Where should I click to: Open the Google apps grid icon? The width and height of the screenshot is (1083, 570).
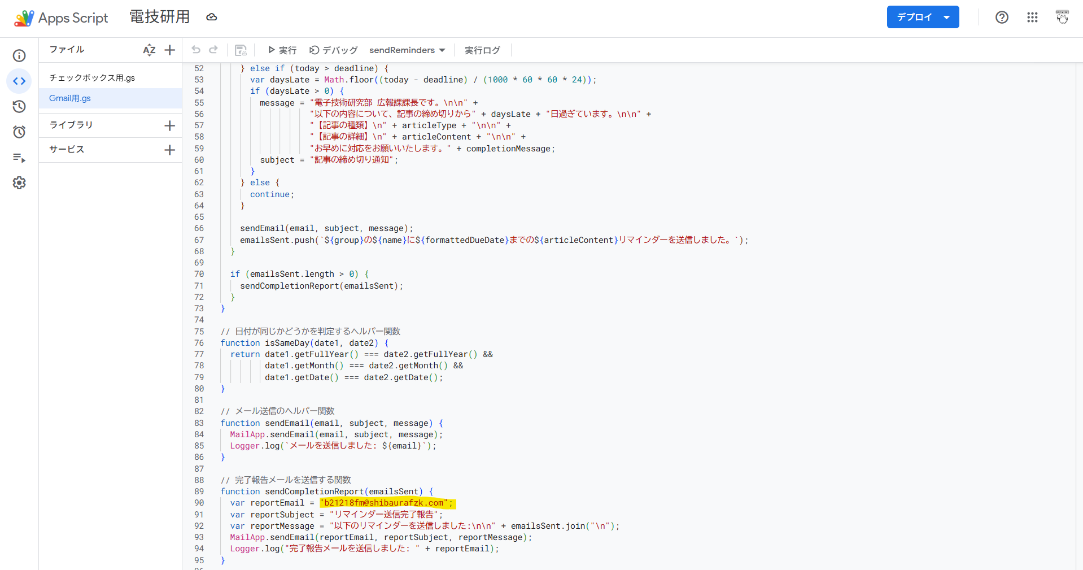coord(1032,18)
